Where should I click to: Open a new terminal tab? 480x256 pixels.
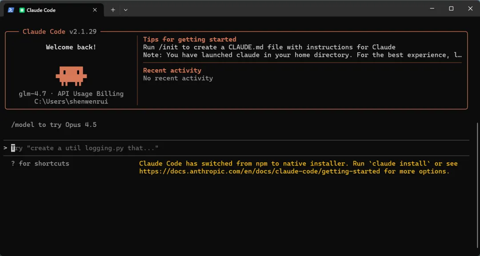click(113, 10)
